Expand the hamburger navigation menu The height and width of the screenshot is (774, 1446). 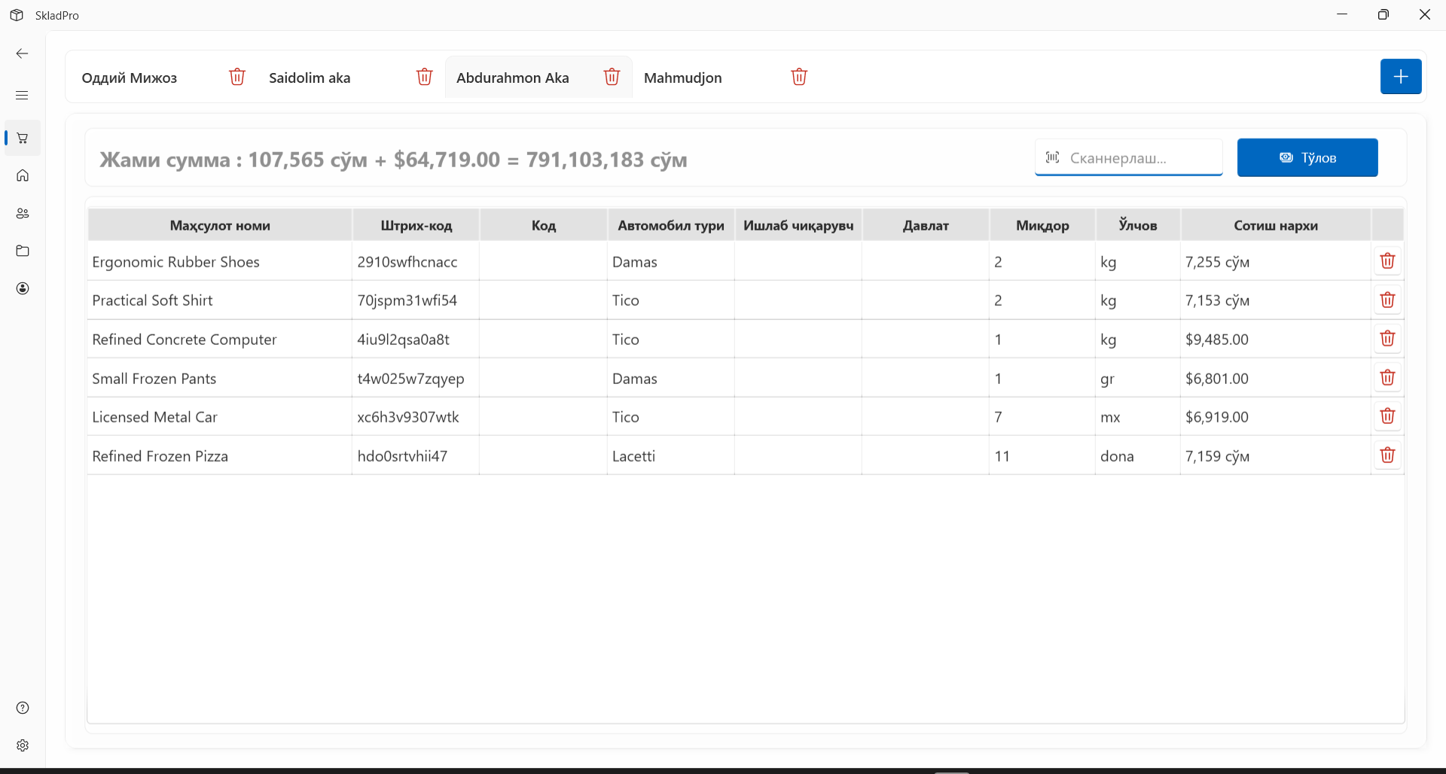click(x=23, y=96)
